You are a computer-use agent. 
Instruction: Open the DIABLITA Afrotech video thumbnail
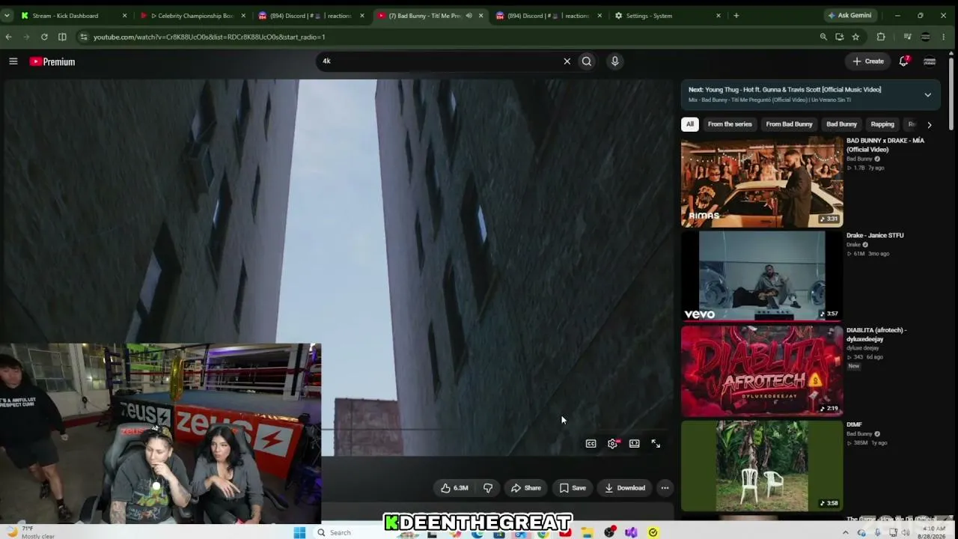click(x=762, y=371)
